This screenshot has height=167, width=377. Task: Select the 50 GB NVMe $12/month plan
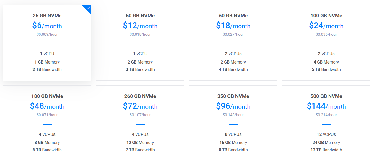140,43
